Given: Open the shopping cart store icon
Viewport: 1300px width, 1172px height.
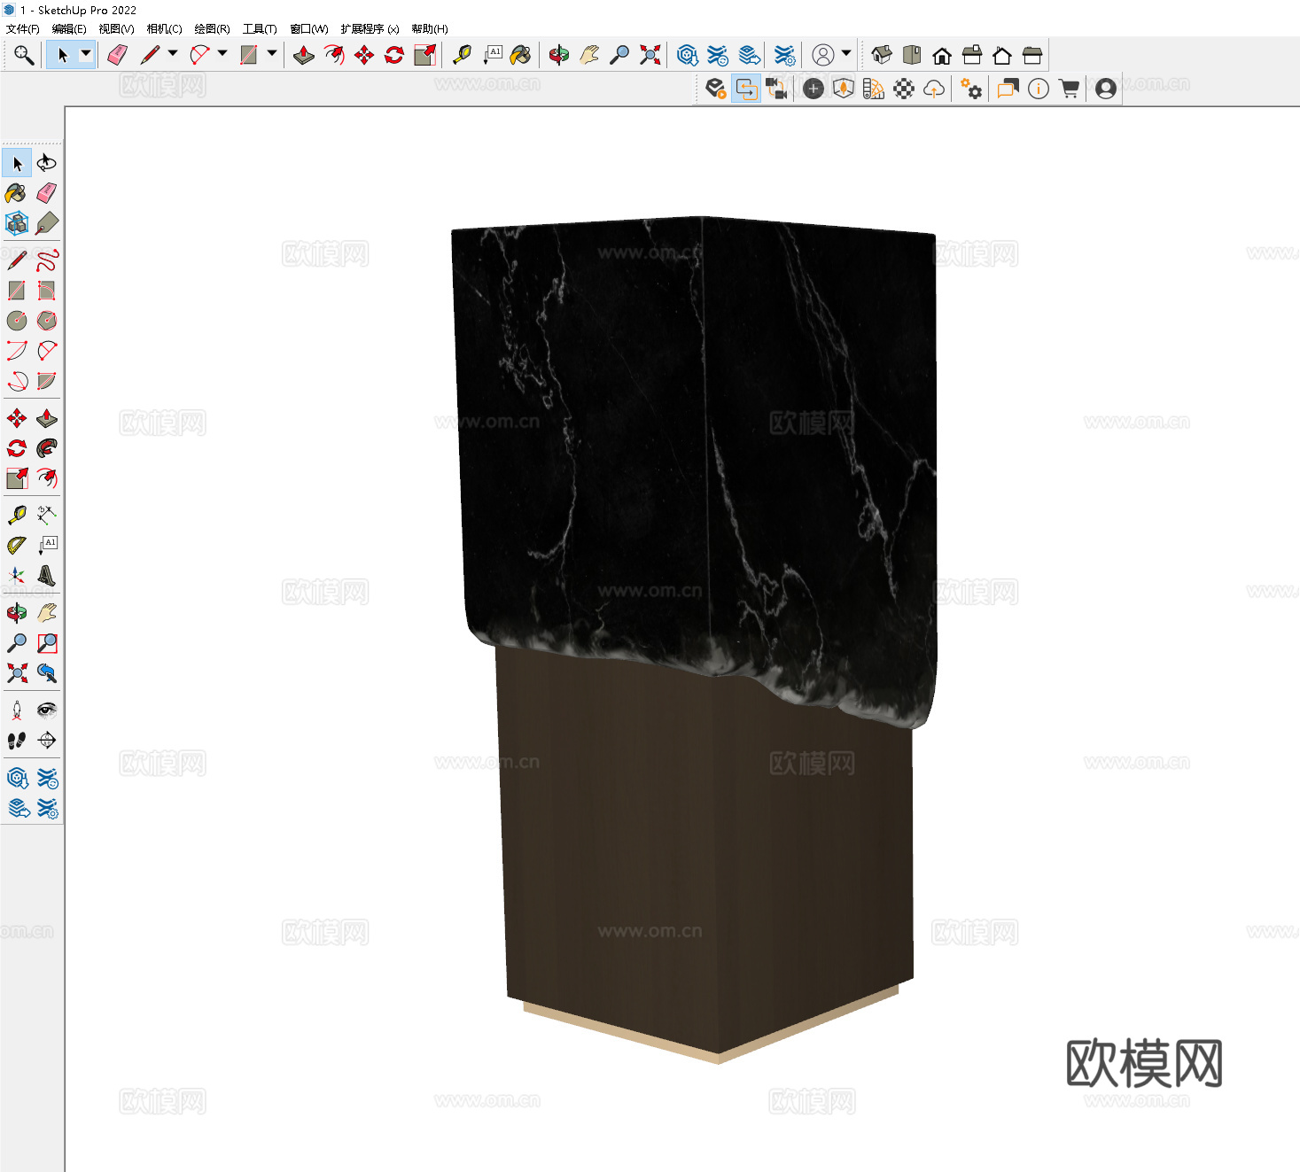Looking at the screenshot, I should coord(1069,89).
